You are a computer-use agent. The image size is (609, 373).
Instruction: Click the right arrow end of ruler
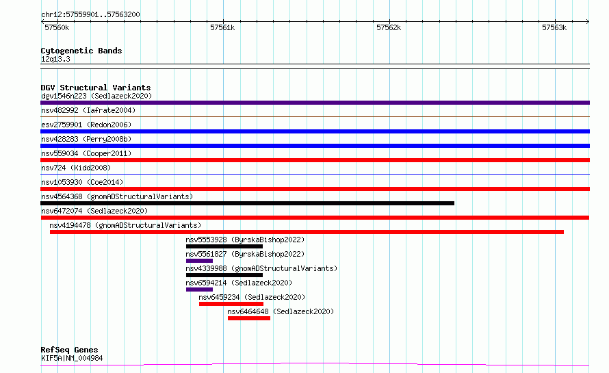click(588, 21)
